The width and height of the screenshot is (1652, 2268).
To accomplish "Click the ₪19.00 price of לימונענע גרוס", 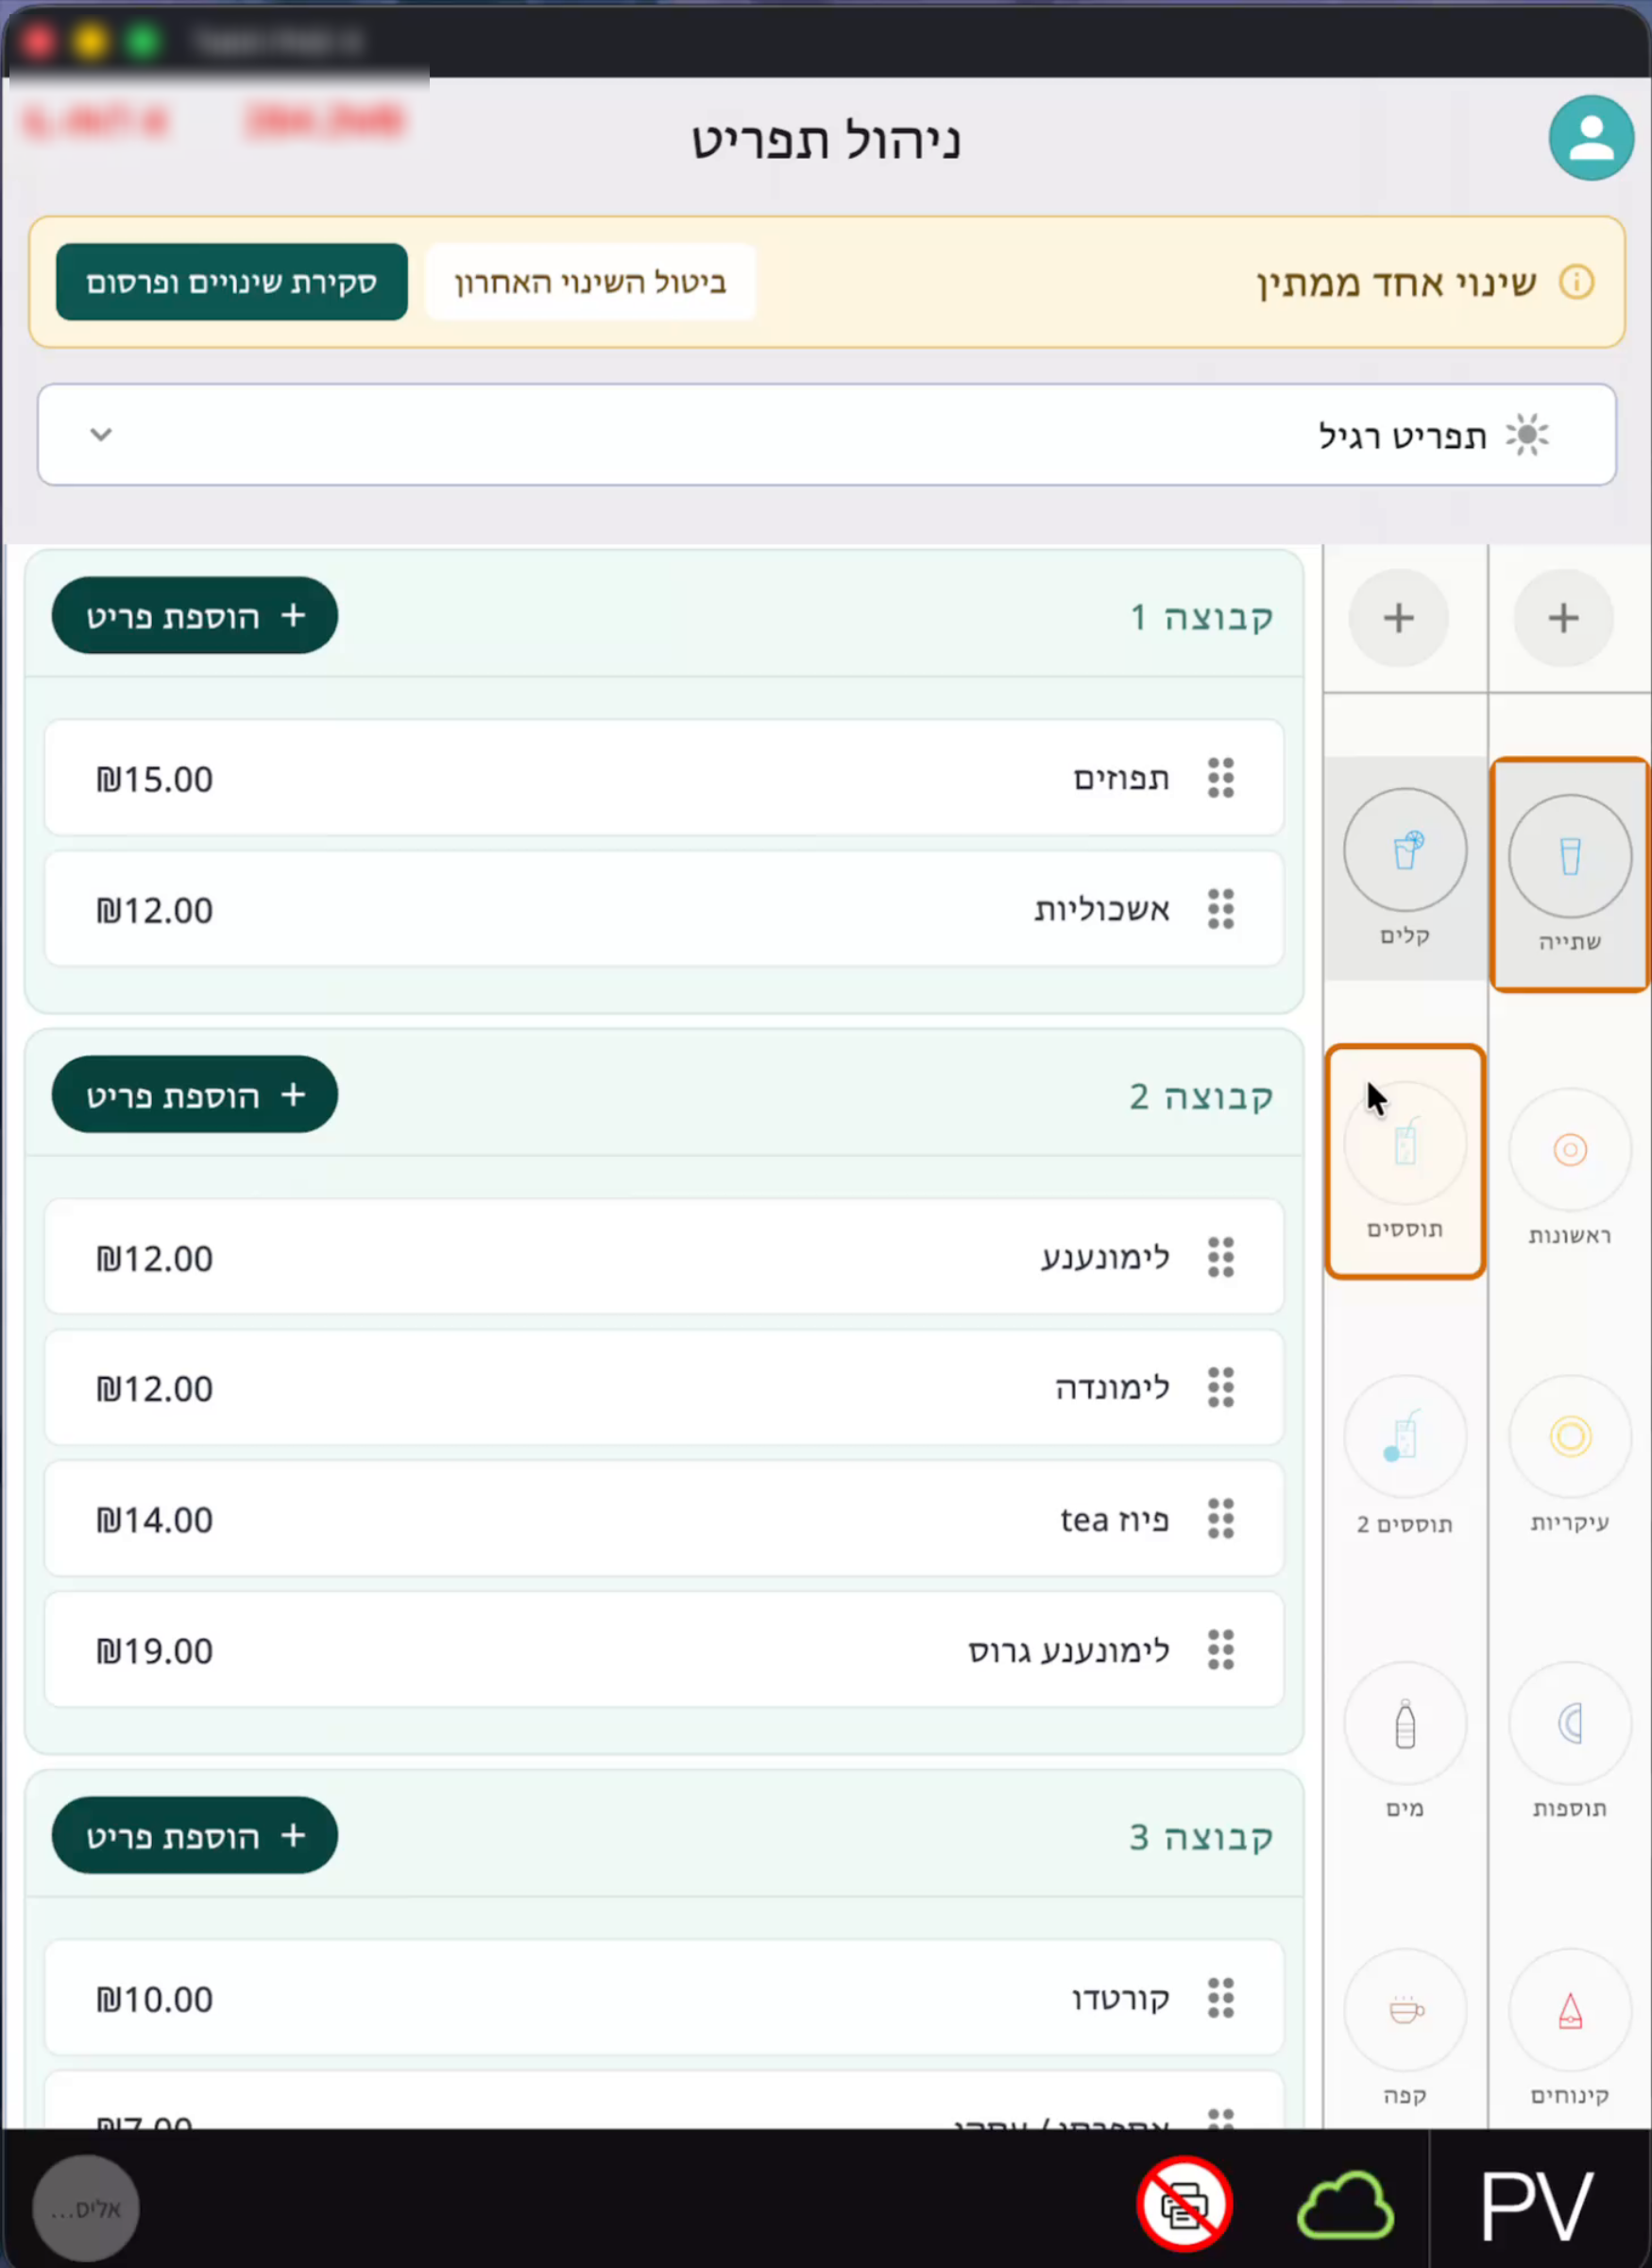I will tap(154, 1651).
